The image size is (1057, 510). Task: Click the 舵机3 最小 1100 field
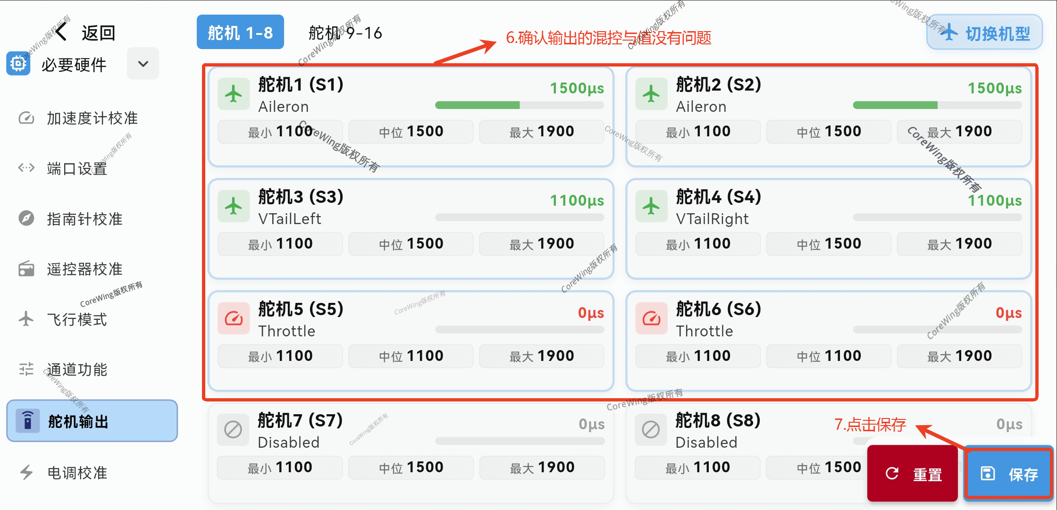pos(280,244)
